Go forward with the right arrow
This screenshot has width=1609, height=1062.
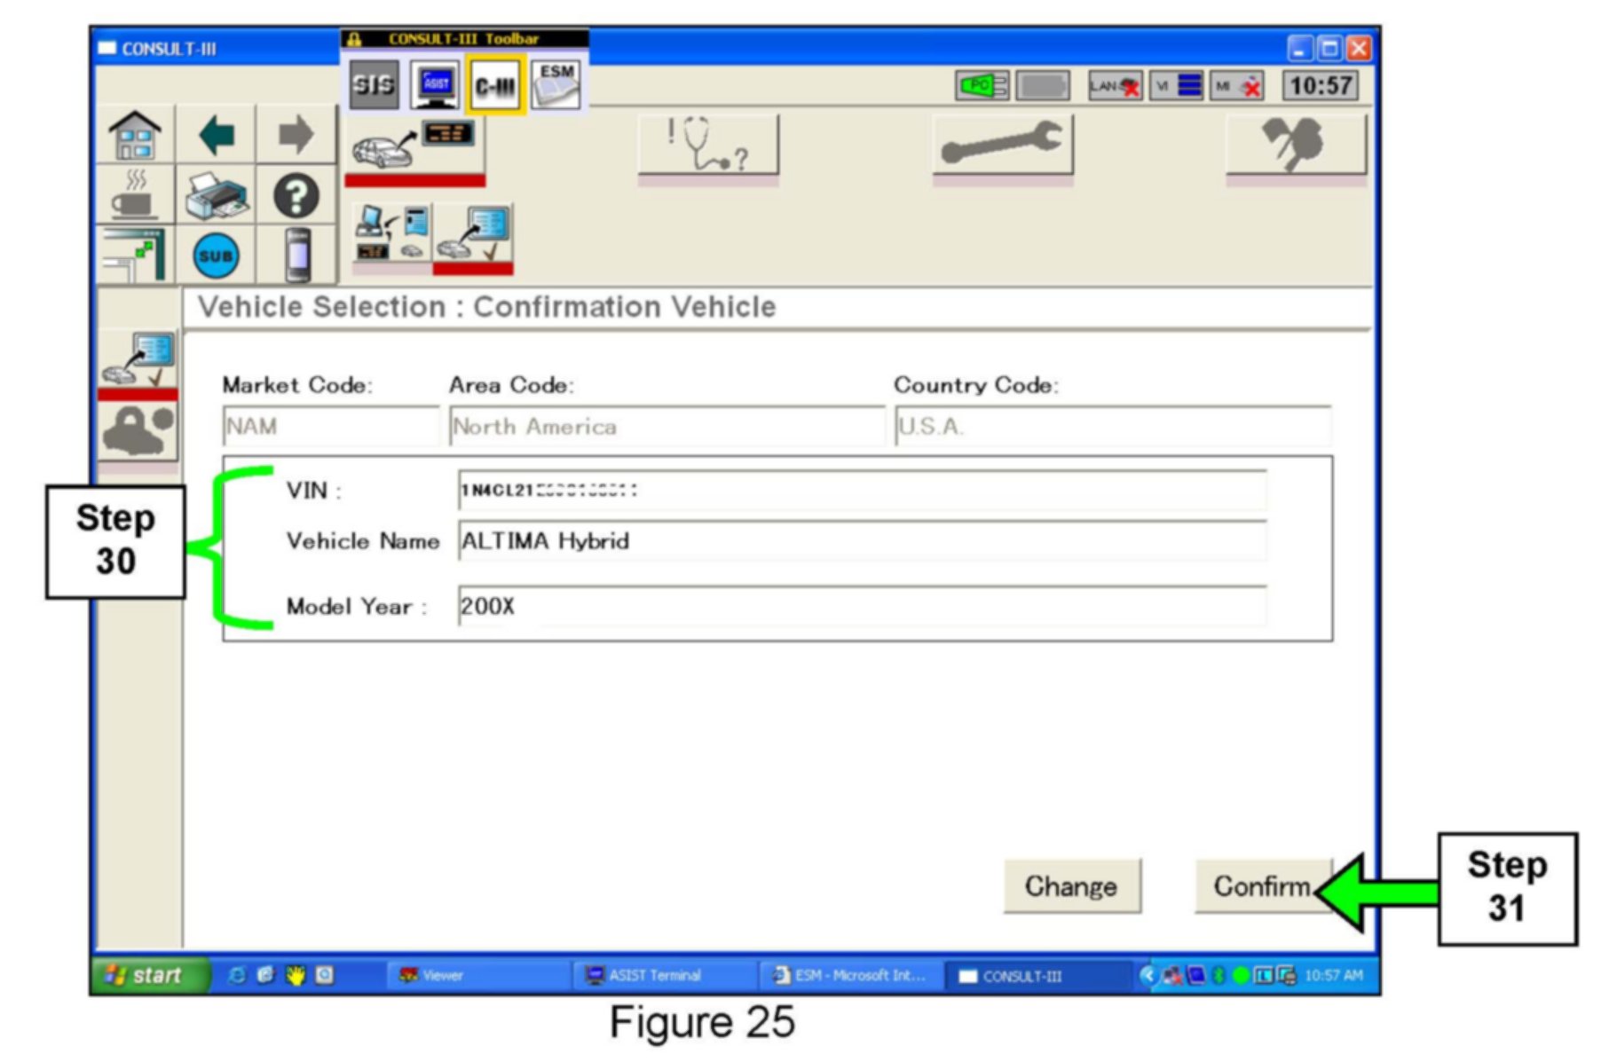click(296, 136)
